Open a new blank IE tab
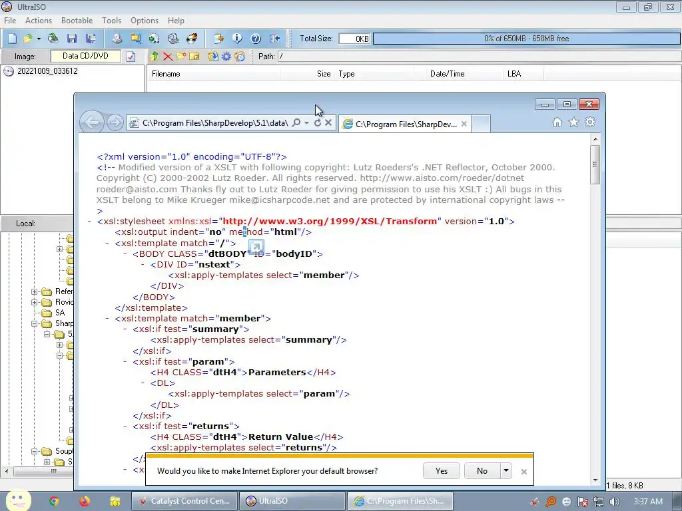Image resolution: width=682 pixels, height=511 pixels. (x=481, y=124)
